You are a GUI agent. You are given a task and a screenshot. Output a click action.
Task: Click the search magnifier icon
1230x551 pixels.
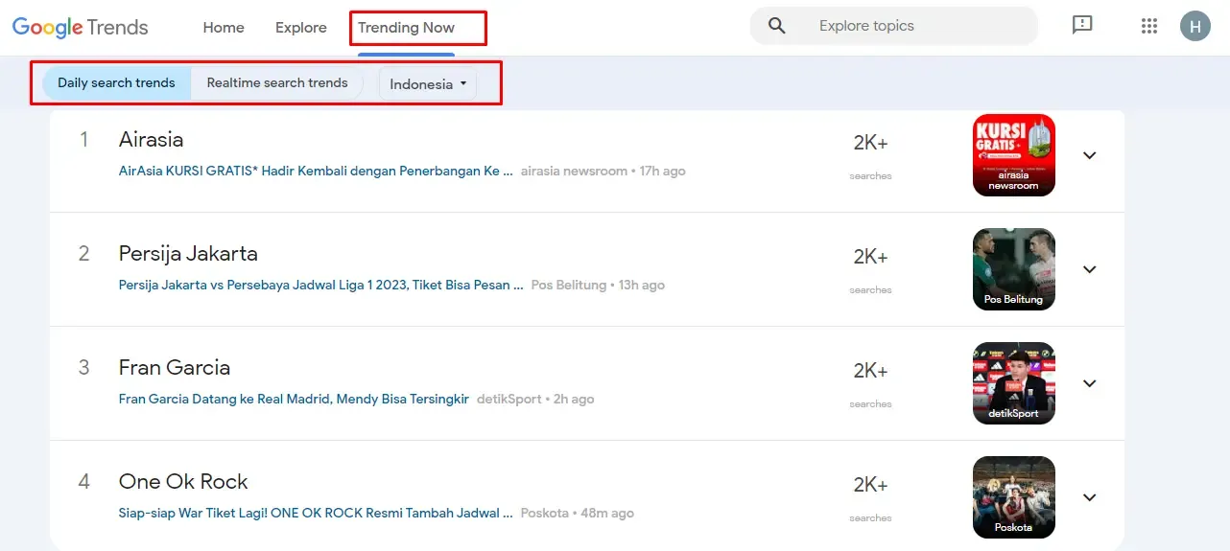777,27
